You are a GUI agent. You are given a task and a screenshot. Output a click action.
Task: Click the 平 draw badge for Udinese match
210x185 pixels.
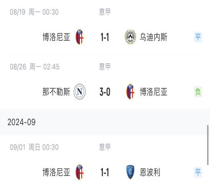198,37
